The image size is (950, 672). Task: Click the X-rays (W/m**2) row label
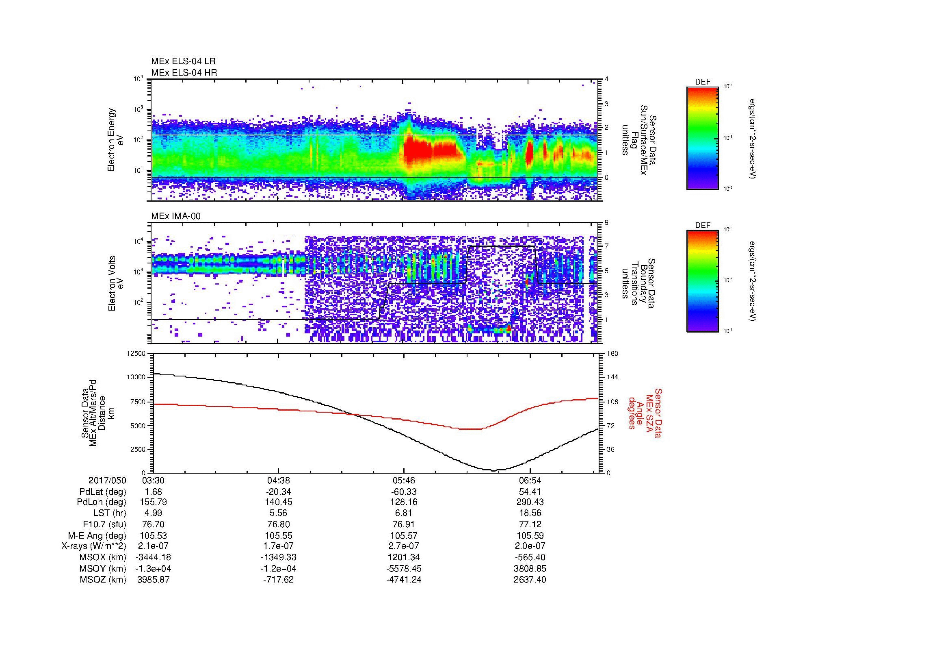click(x=94, y=546)
